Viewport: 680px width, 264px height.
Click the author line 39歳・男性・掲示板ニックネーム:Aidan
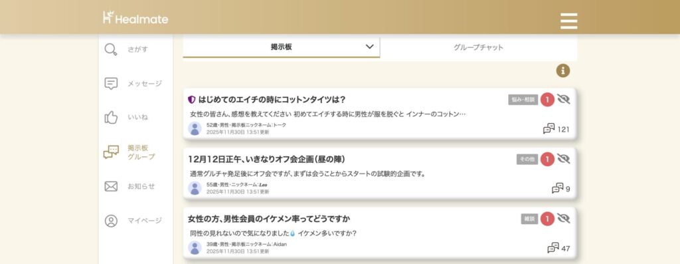tap(246, 244)
